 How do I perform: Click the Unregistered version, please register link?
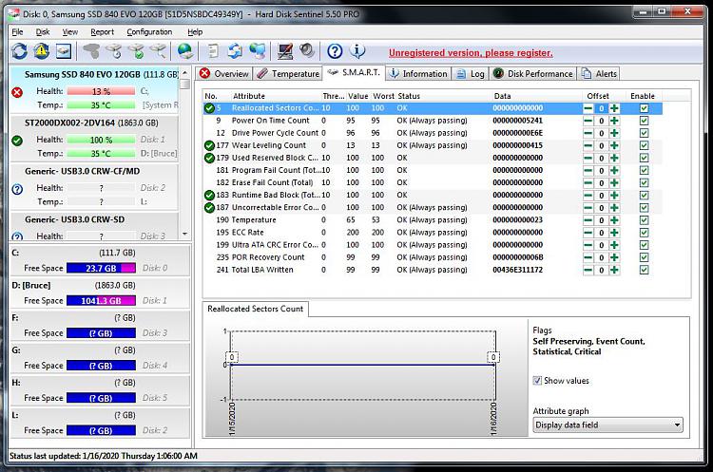tap(471, 53)
